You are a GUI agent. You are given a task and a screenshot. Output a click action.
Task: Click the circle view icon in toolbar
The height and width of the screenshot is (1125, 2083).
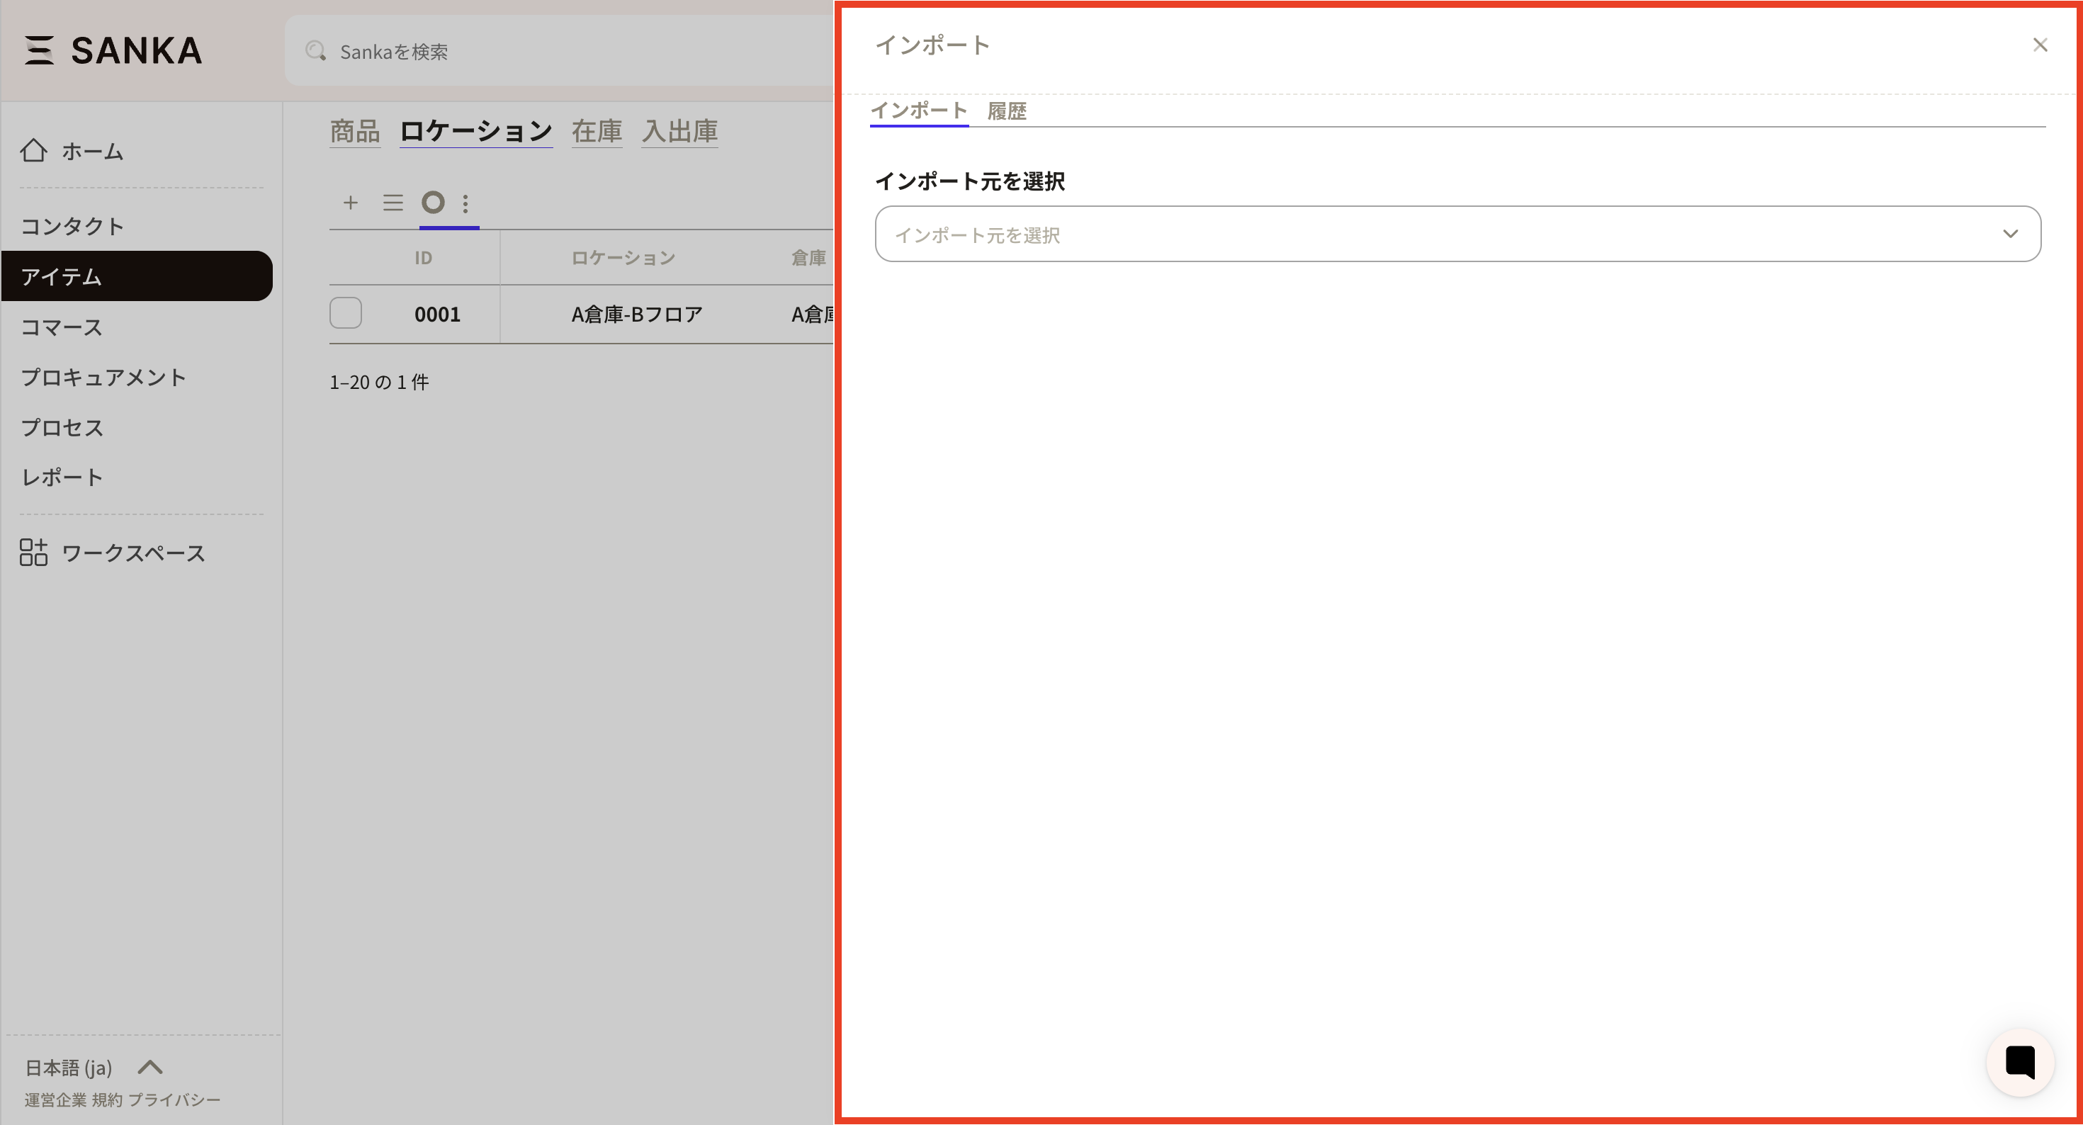tap(434, 202)
